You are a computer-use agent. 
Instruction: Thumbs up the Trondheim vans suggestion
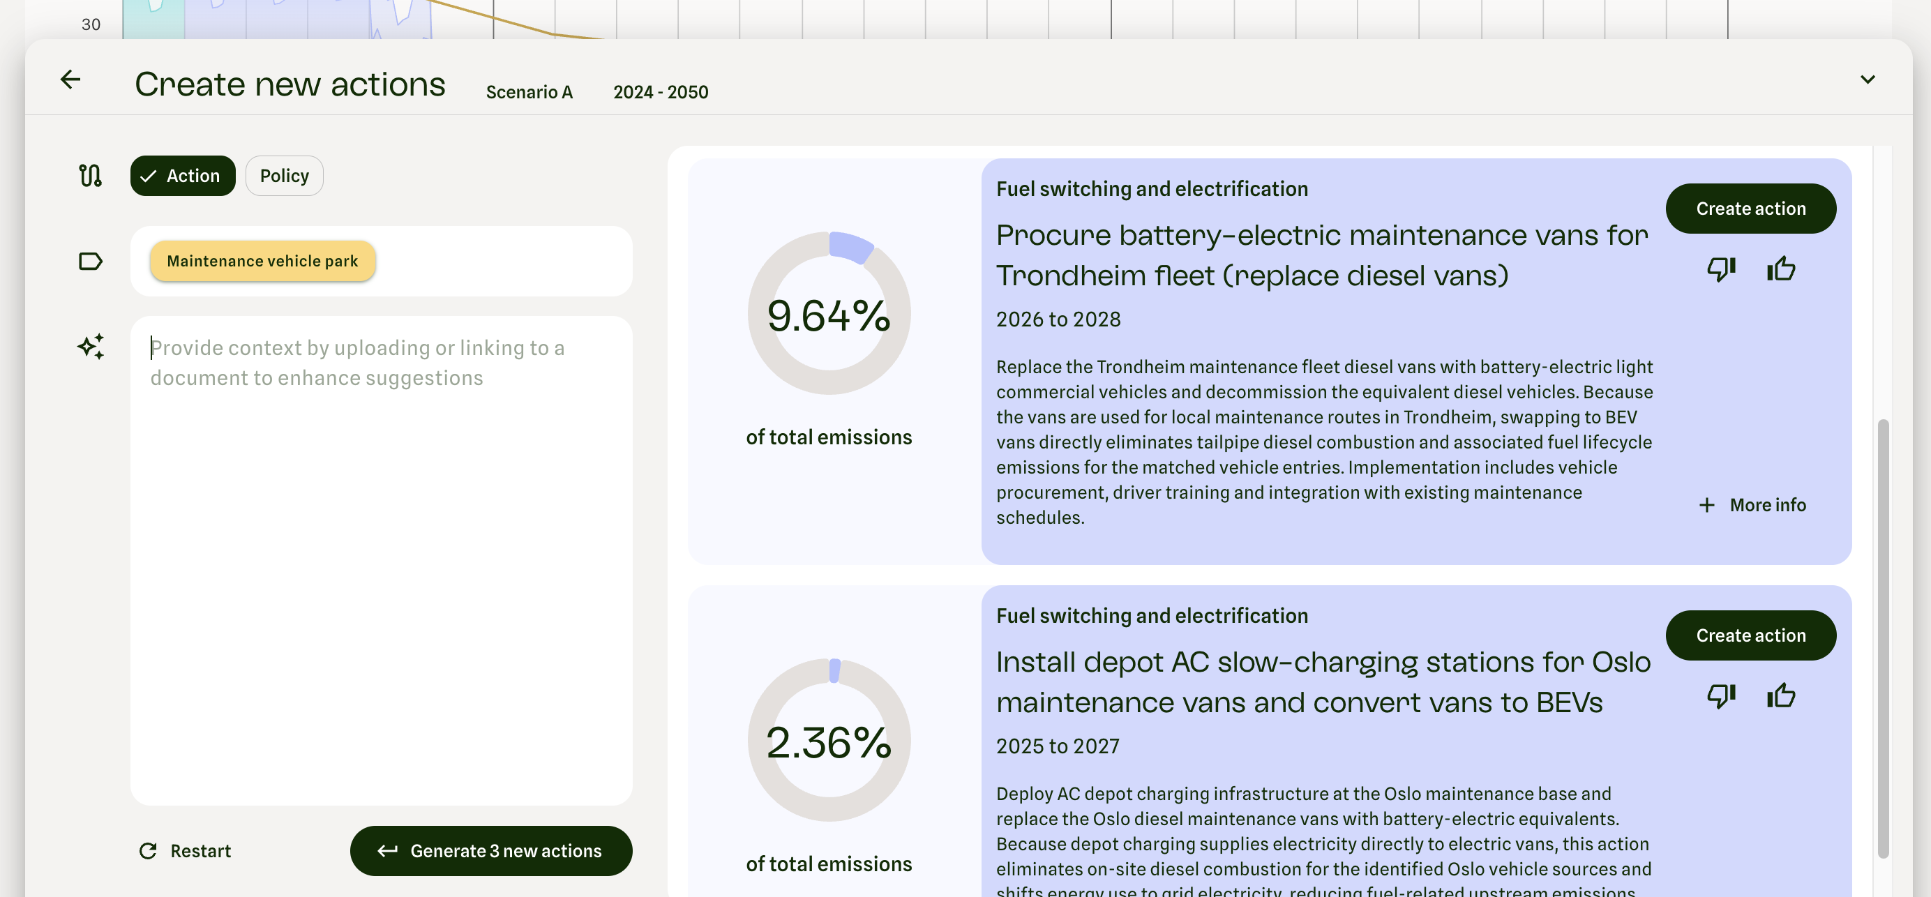(1780, 269)
